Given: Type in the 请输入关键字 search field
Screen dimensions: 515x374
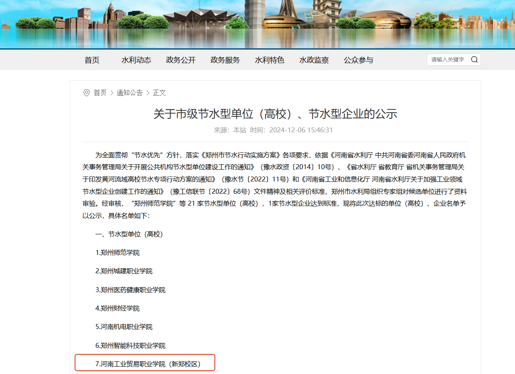Looking at the screenshot, I should (448, 59).
